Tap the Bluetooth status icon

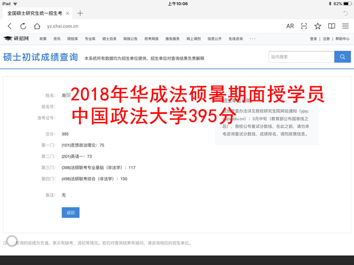coord(330,4)
